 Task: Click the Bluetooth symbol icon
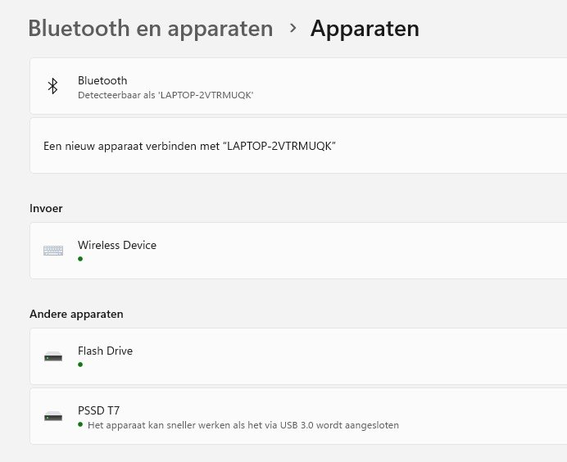[x=52, y=86]
